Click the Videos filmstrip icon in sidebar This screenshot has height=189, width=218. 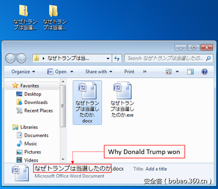coord(19,160)
